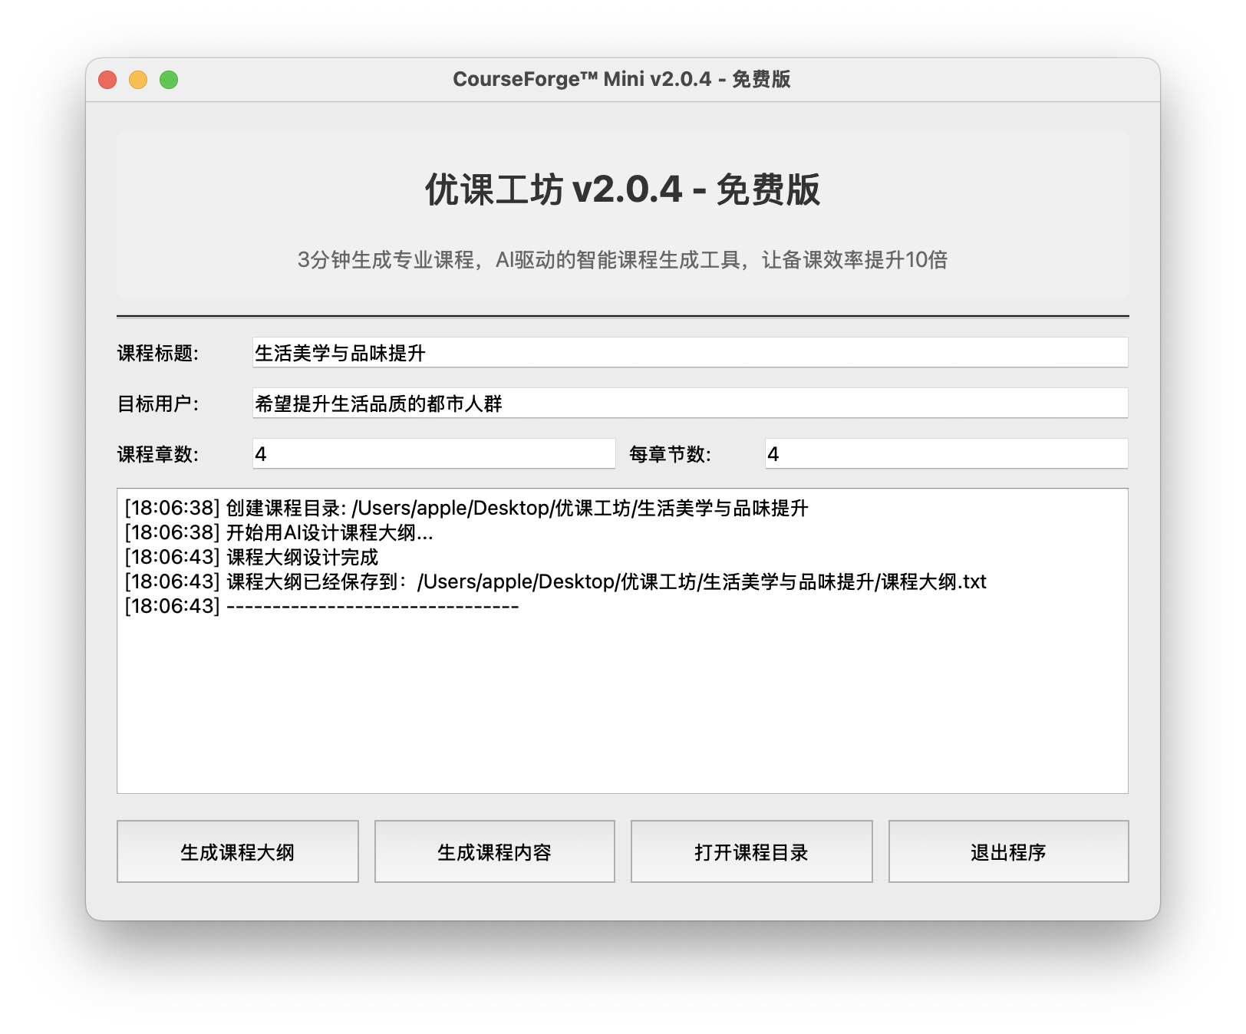This screenshot has height=1034, width=1246.
Task: Select log line 课程大纲设计完成
Action: [252, 557]
